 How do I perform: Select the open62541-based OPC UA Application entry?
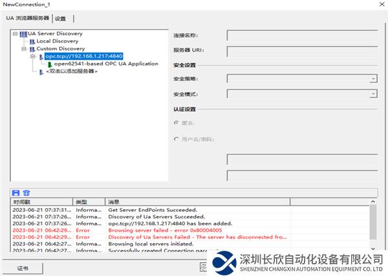[x=106, y=64]
